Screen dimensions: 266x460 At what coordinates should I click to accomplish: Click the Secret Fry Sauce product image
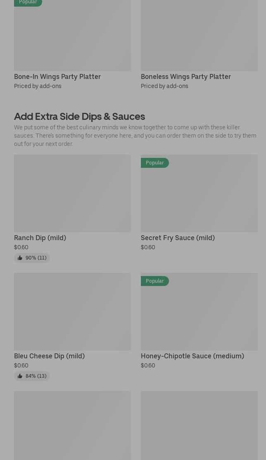tap(199, 198)
